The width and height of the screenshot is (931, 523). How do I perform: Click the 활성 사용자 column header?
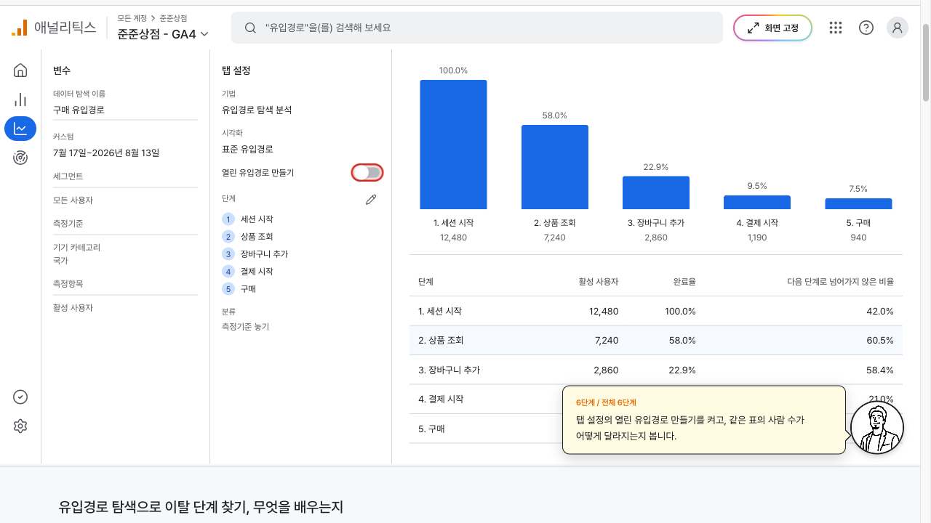[599, 281]
